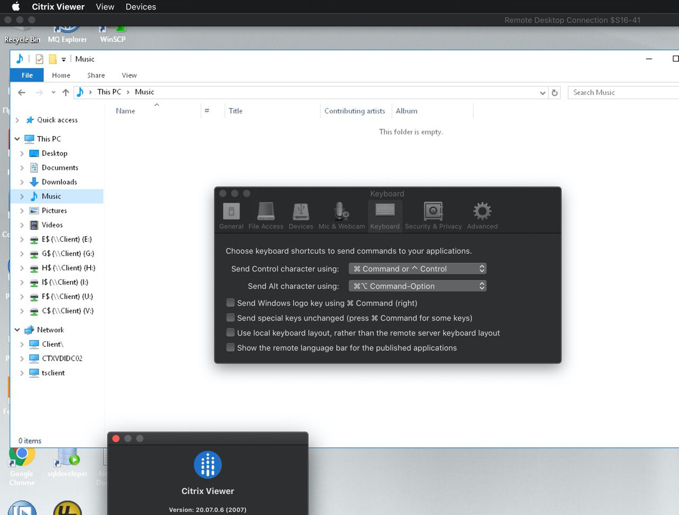679x515 pixels.
Task: Select CTXVDIDC02 network computer
Action: (62, 358)
